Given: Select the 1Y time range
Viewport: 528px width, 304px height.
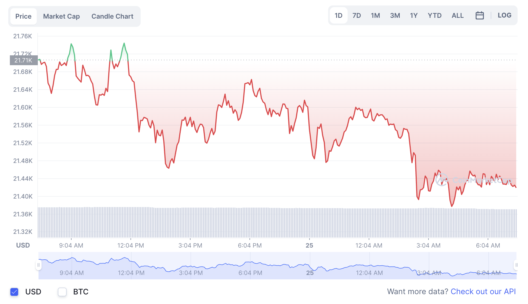Looking at the screenshot, I should 414,16.
